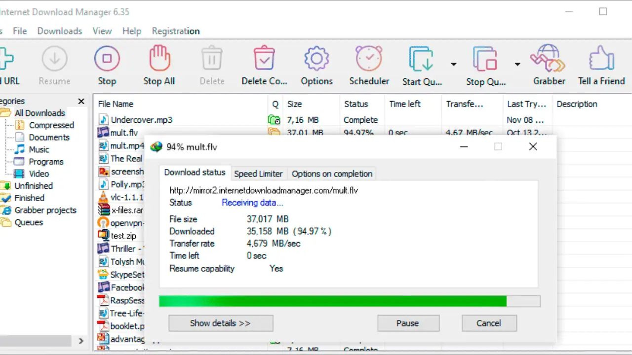Open the File menu
This screenshot has height=355, width=632.
tap(20, 31)
